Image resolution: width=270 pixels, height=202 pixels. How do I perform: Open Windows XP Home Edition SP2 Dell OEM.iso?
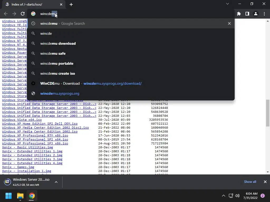40,124
